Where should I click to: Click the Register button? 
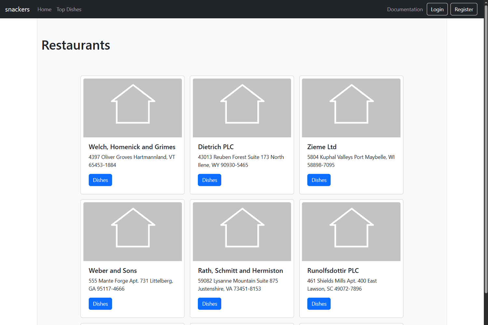(x=464, y=9)
